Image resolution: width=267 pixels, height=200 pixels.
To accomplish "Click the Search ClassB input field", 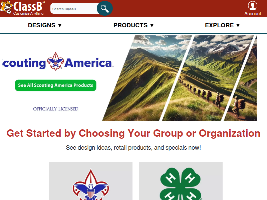I will click(x=74, y=9).
